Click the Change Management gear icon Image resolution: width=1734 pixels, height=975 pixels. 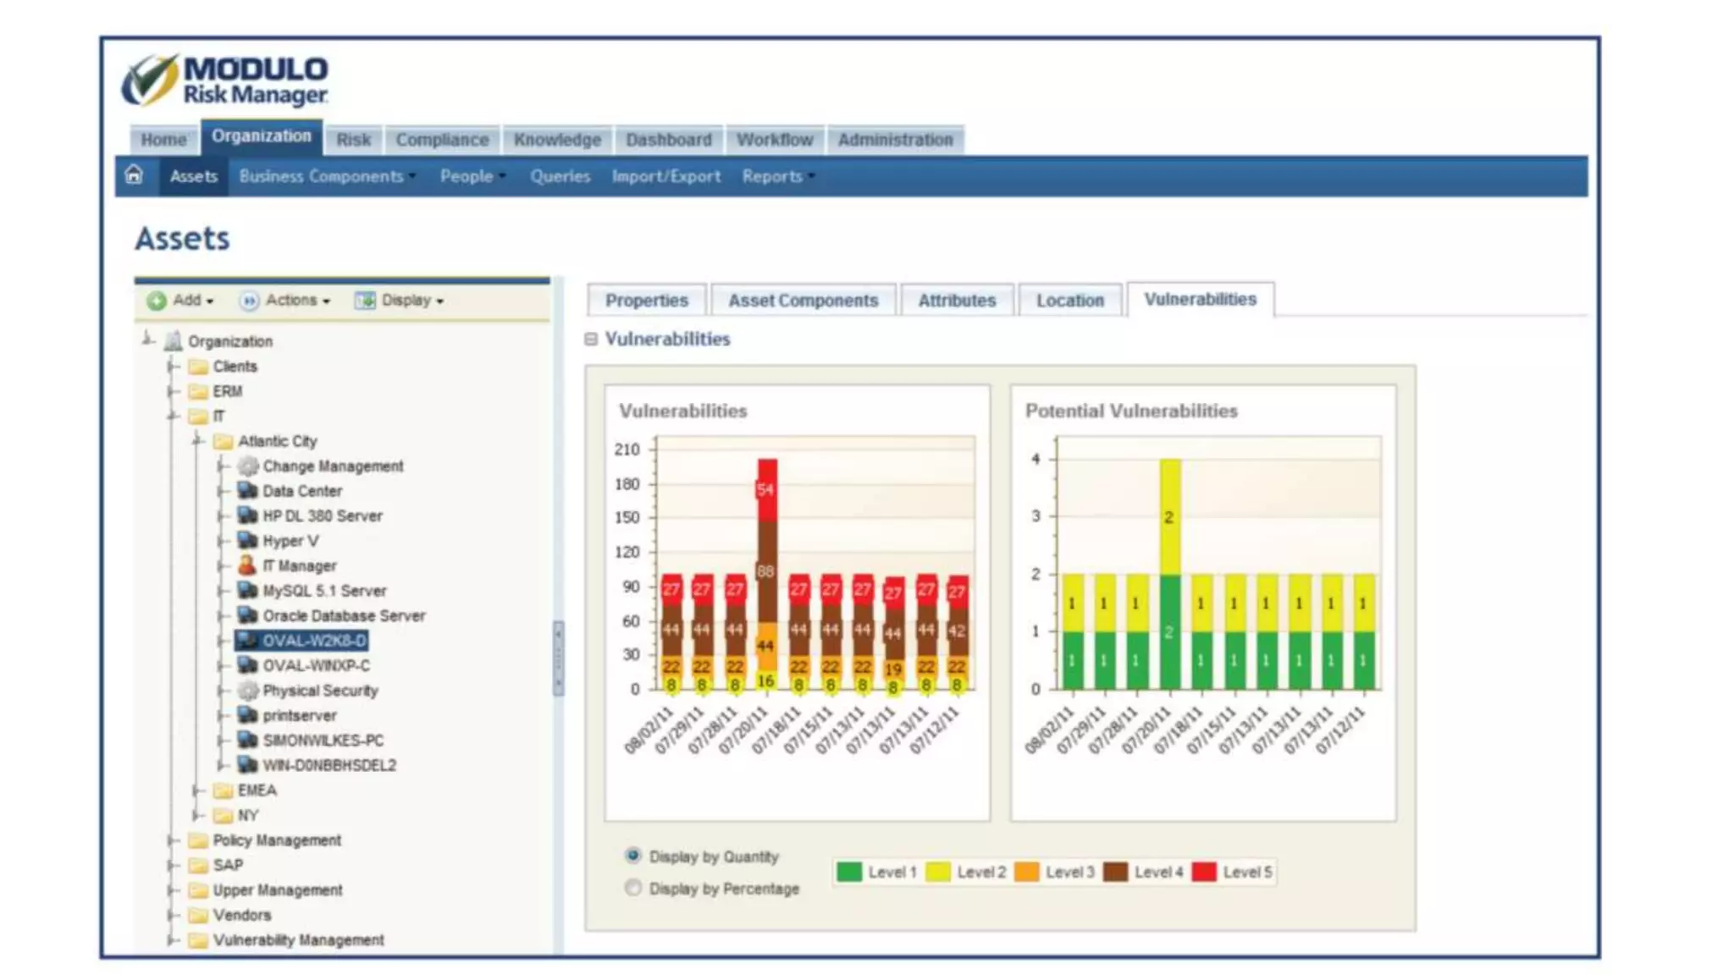(247, 465)
